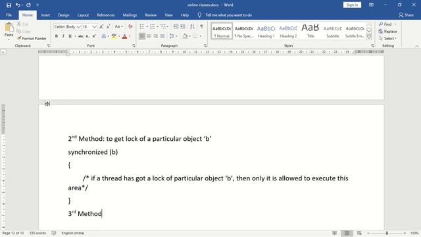The image size is (421, 237).
Task: Open the font name dropdown
Action: [x=78, y=27]
